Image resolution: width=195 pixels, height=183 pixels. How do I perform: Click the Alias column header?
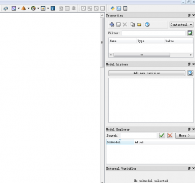165,142
